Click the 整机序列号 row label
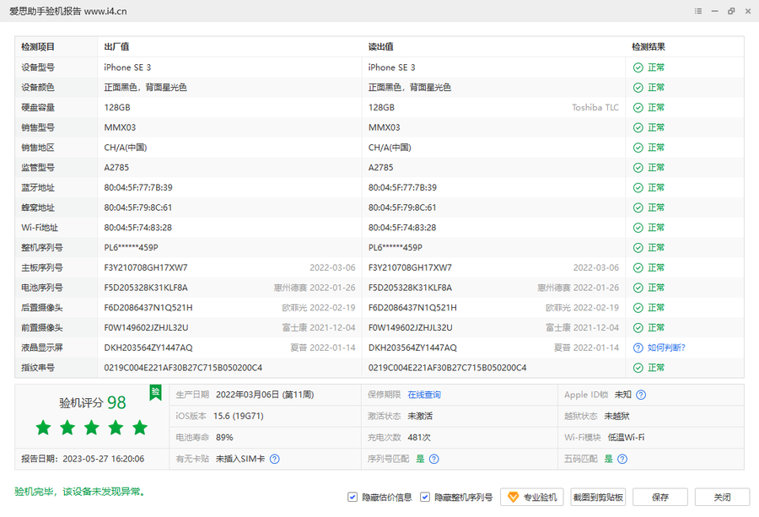Screen dimensions: 759x517 click(41, 247)
